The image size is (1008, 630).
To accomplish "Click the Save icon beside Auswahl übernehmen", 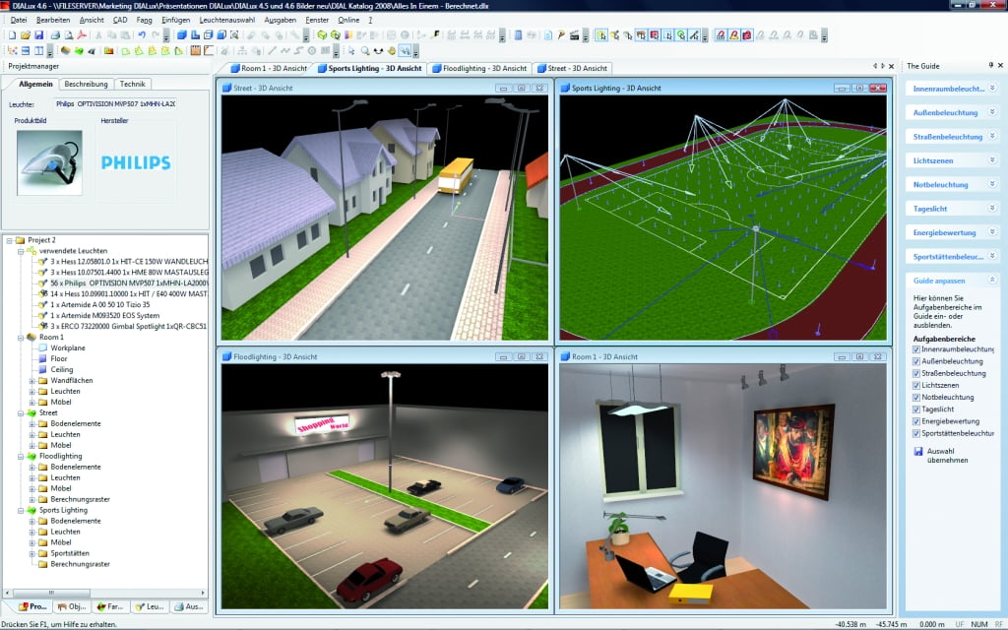I will (x=918, y=451).
